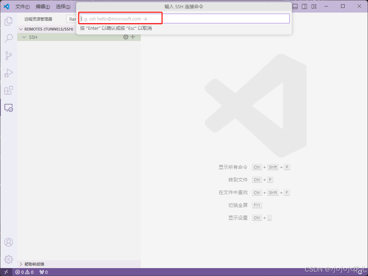Open the Remote type dropdown beside 远程资源管理器
The height and width of the screenshot is (276, 368).
(72, 19)
